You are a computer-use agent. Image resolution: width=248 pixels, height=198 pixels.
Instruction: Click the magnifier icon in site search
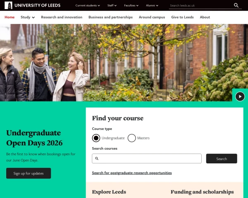pos(236,5)
